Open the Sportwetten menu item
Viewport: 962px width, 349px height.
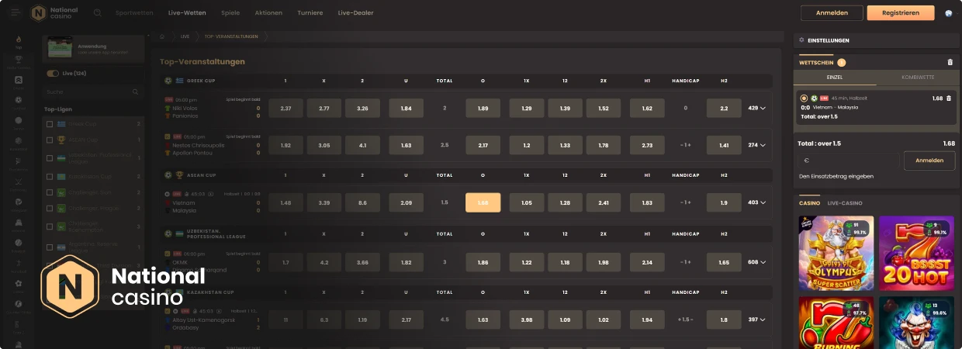click(134, 13)
